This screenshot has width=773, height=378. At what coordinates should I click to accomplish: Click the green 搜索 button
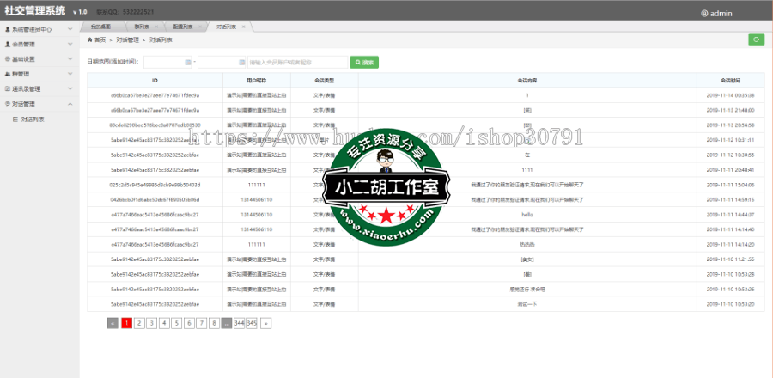click(365, 63)
